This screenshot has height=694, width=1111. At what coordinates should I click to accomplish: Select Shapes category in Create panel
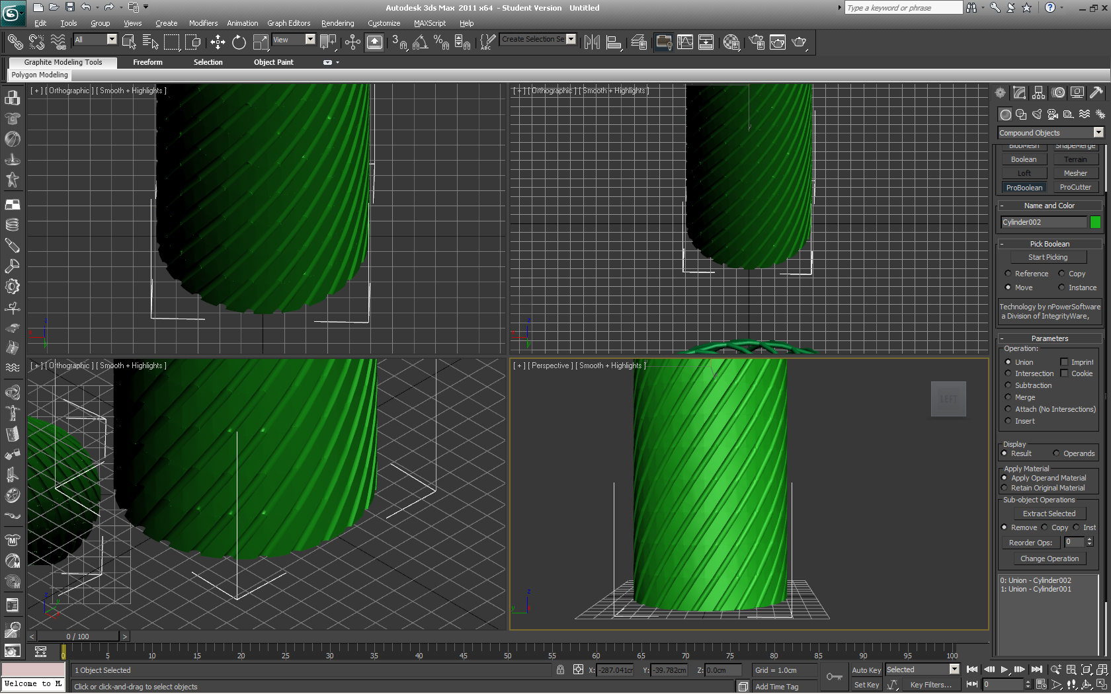[x=1021, y=114]
